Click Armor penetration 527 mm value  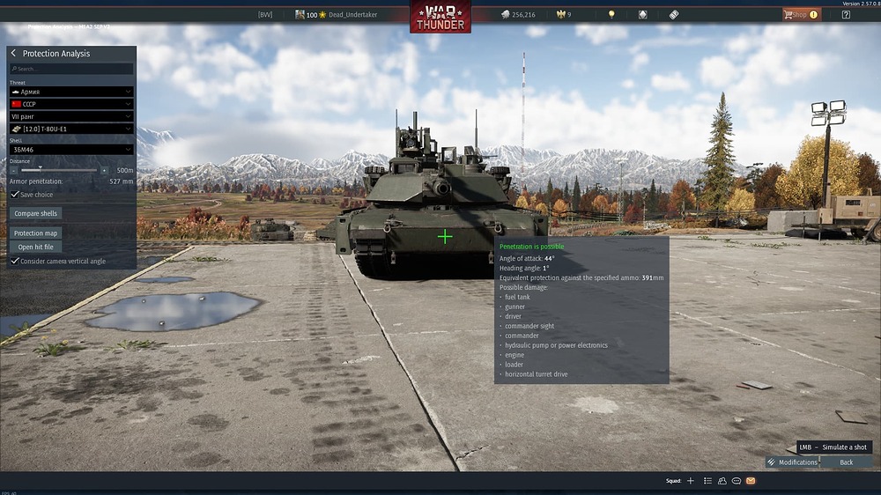click(122, 181)
